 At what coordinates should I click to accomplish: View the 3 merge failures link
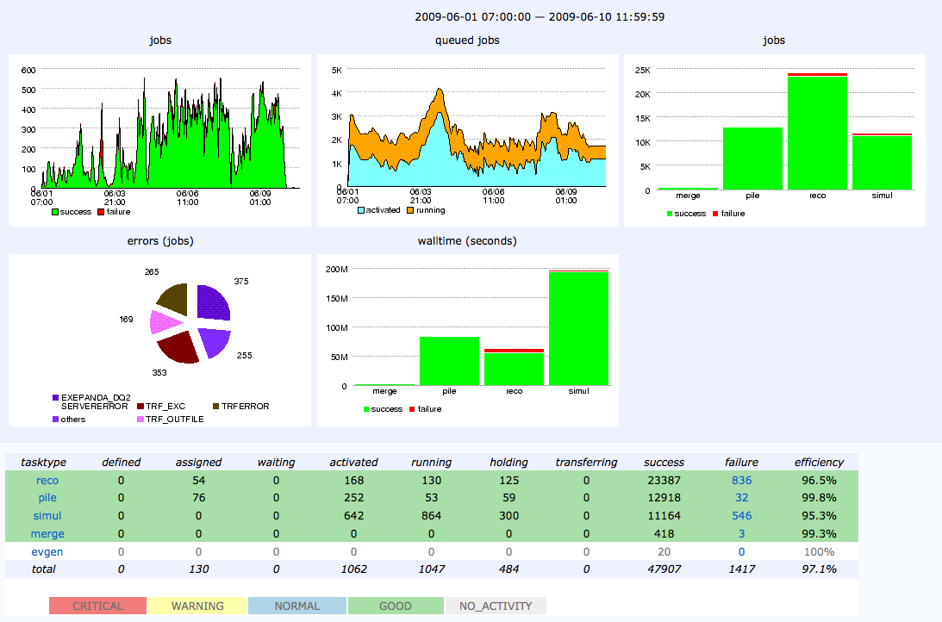point(741,534)
